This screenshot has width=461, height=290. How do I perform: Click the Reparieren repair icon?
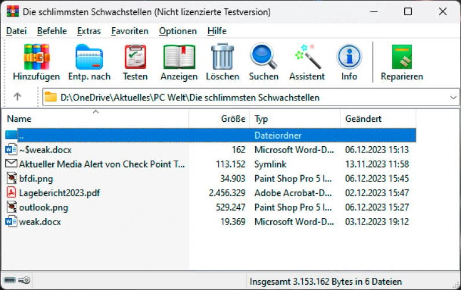coord(401,57)
